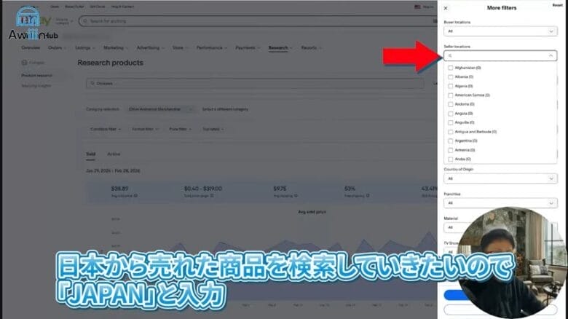Screen dimensions: 568x319
Task: Open the Price filter dropdown
Action: pos(180,129)
